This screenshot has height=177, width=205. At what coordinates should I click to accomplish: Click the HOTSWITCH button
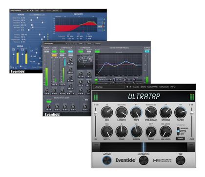click(x=143, y=160)
